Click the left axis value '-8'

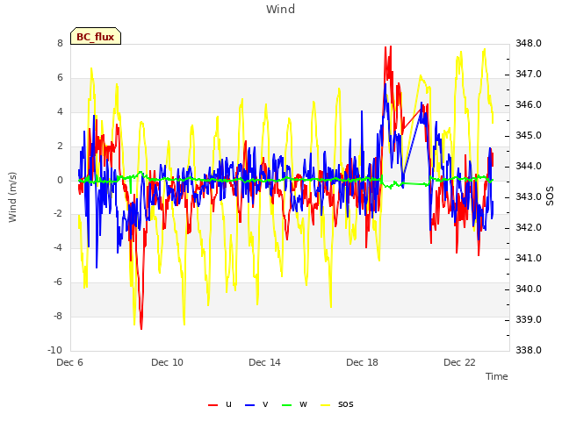[58, 316]
